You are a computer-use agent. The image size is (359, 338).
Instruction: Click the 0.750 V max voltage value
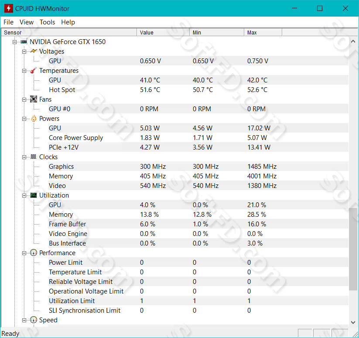point(258,61)
